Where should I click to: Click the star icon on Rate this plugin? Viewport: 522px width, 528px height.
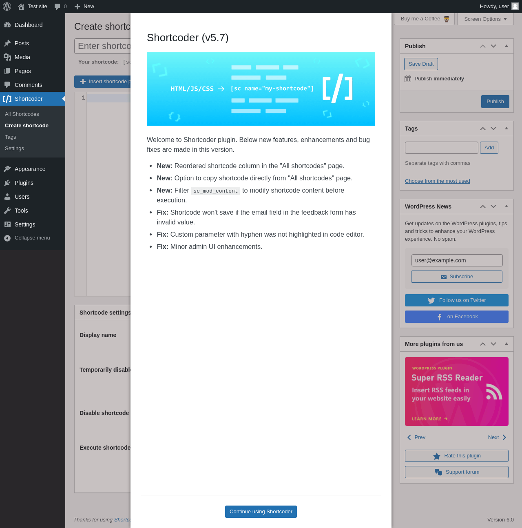click(437, 456)
